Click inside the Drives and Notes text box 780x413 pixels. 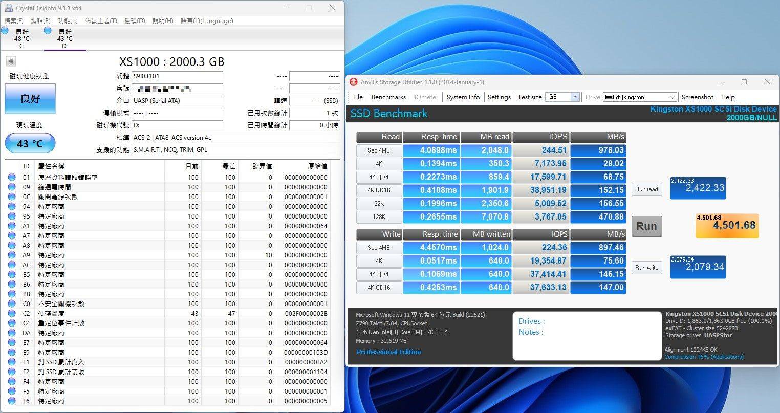pyautogui.click(x=587, y=336)
